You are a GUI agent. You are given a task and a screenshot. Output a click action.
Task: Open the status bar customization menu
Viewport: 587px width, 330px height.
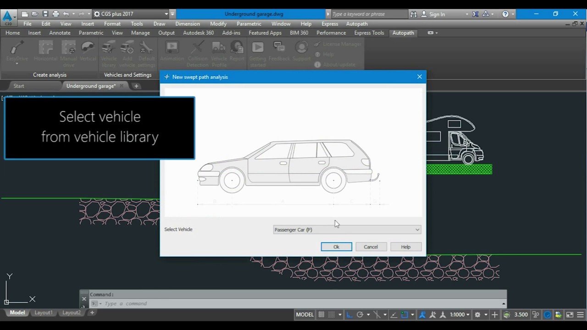pos(581,314)
